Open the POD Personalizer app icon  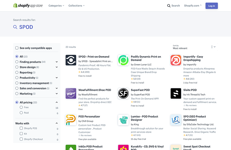71,120
